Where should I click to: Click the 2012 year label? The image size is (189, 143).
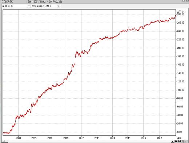81,138
